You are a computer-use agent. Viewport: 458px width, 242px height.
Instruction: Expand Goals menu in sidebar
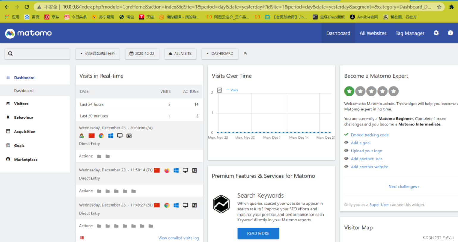pos(19,146)
